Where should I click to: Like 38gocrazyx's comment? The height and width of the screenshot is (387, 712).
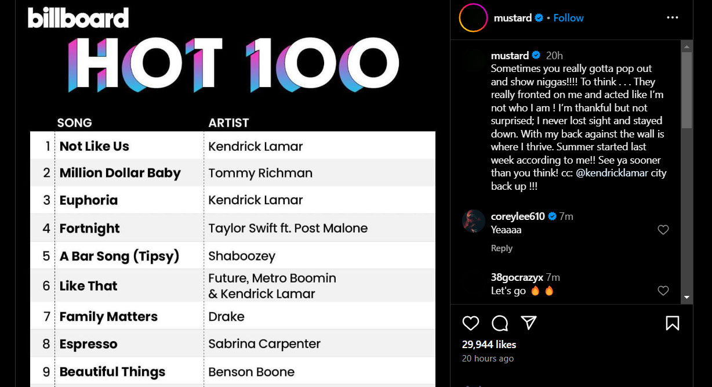tap(663, 291)
